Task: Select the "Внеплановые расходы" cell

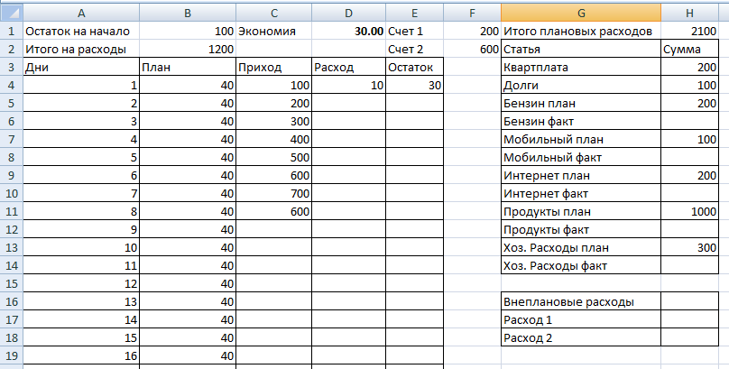Action: (x=580, y=301)
